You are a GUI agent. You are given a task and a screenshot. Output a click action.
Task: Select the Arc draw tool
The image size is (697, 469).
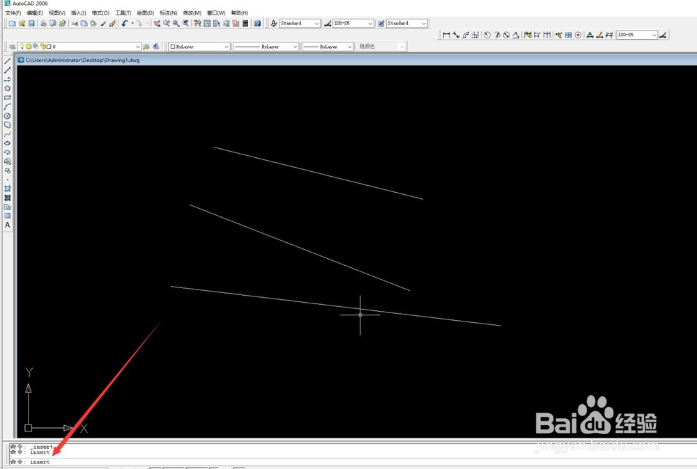coord(7,106)
